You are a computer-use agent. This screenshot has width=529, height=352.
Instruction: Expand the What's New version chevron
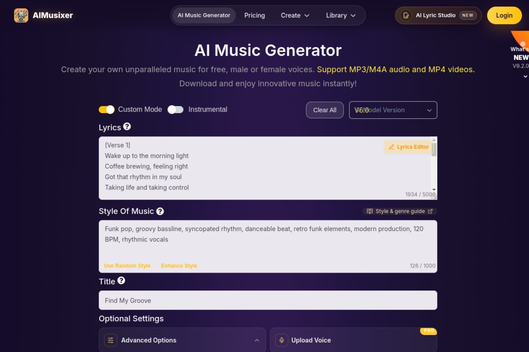tap(525, 76)
